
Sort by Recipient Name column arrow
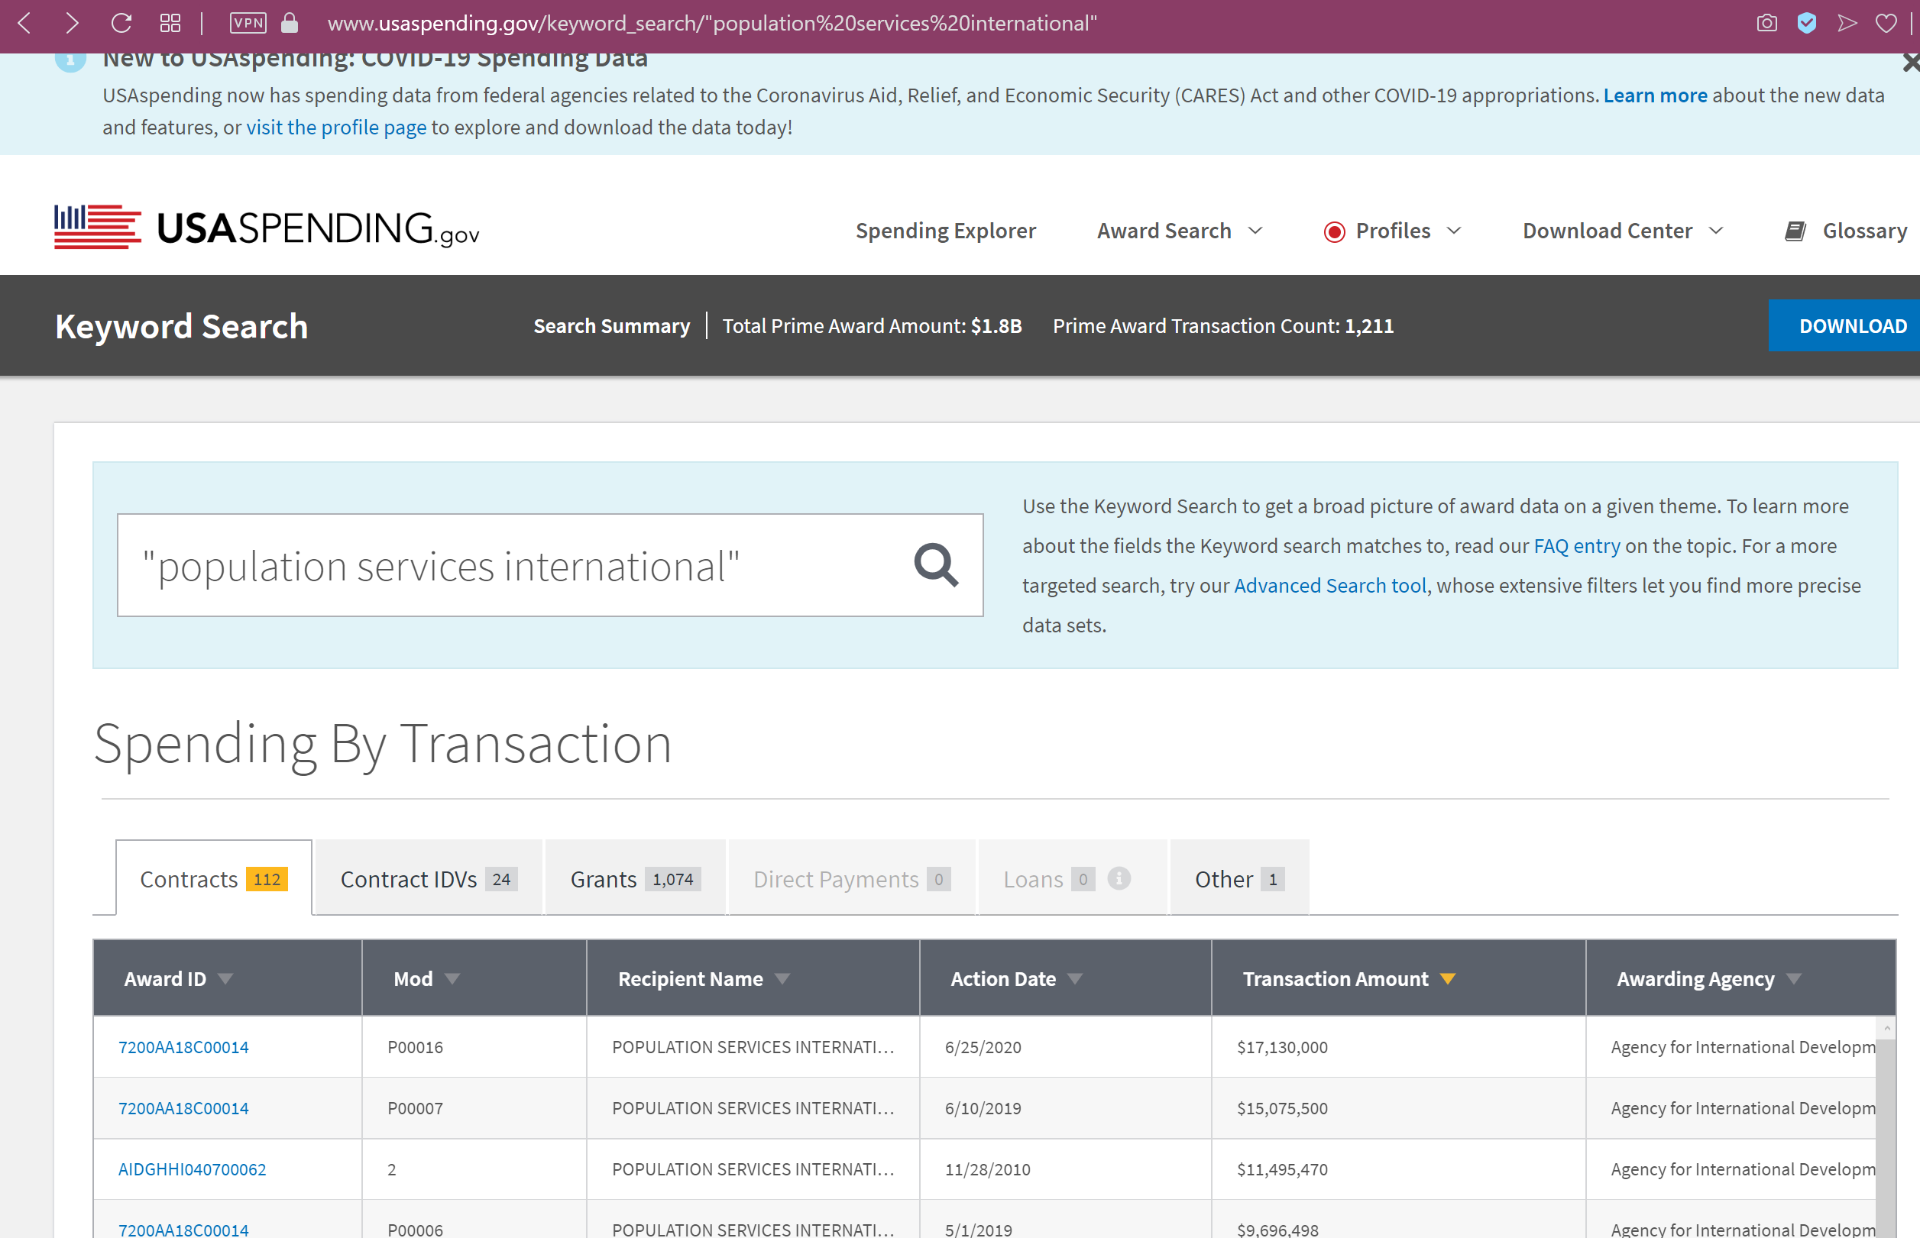782,979
